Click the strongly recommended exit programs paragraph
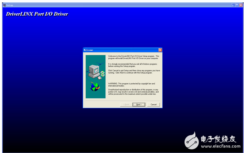 coord(132,65)
